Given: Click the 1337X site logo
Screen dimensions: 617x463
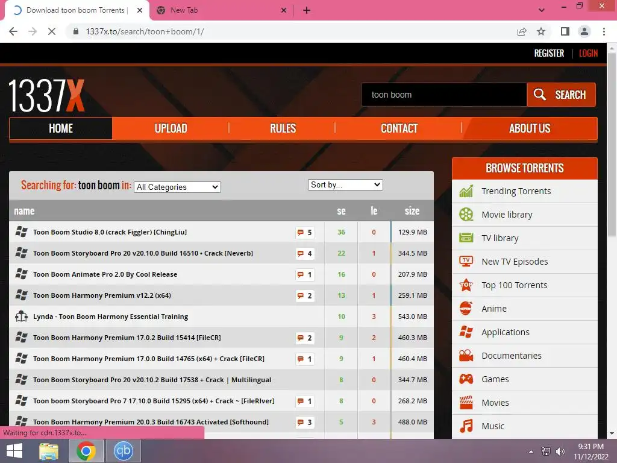Looking at the screenshot, I should tap(46, 95).
